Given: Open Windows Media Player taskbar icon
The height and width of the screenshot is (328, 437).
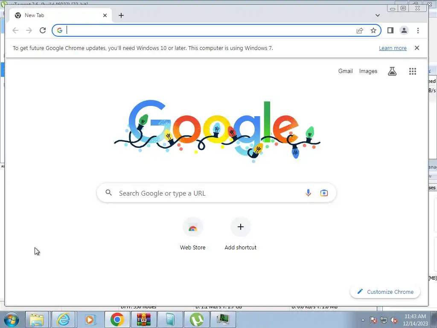Looking at the screenshot, I should 90,319.
